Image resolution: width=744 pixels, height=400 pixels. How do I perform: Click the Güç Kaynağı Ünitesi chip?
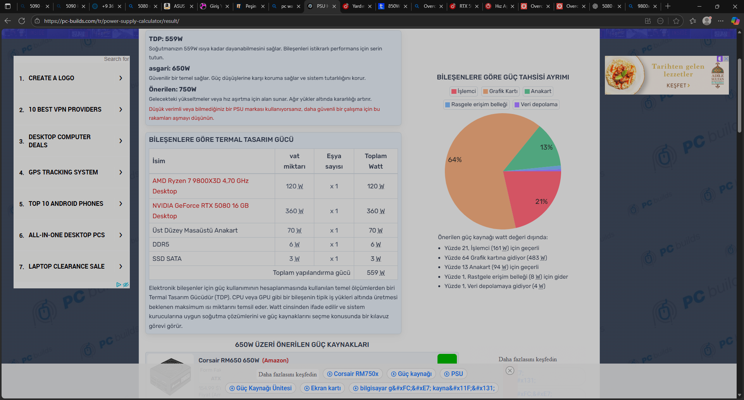tap(260, 388)
